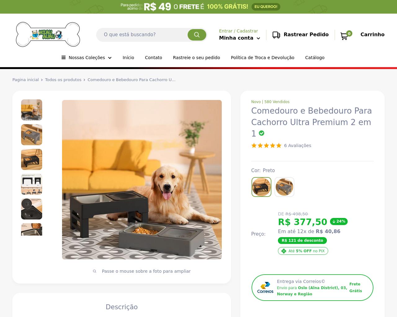Click the hamburger icon beside Nossas Coleções
397x317 pixels.
coord(64,58)
